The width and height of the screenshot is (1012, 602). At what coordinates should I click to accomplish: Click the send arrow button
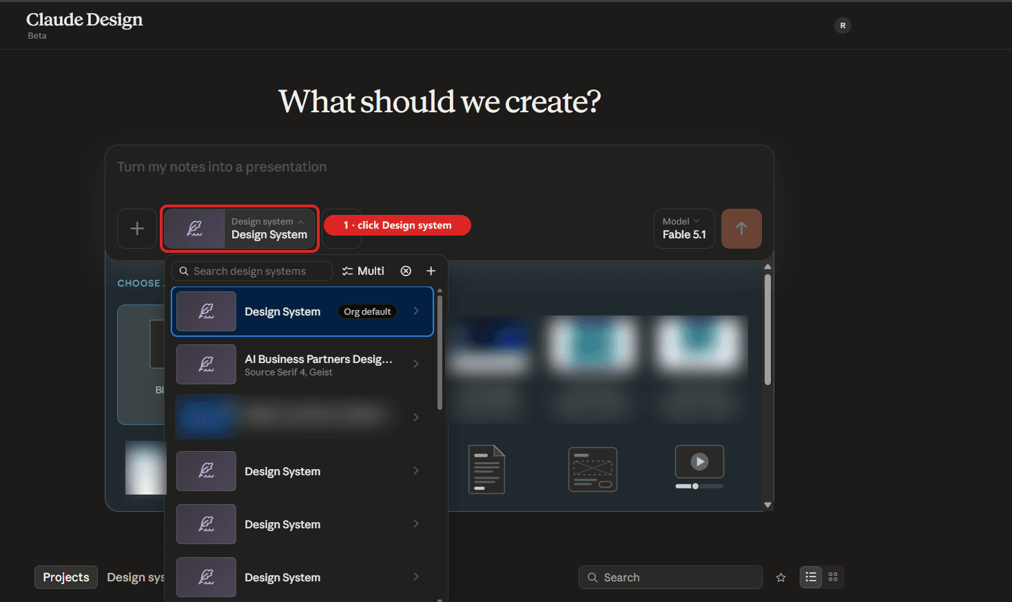click(741, 229)
